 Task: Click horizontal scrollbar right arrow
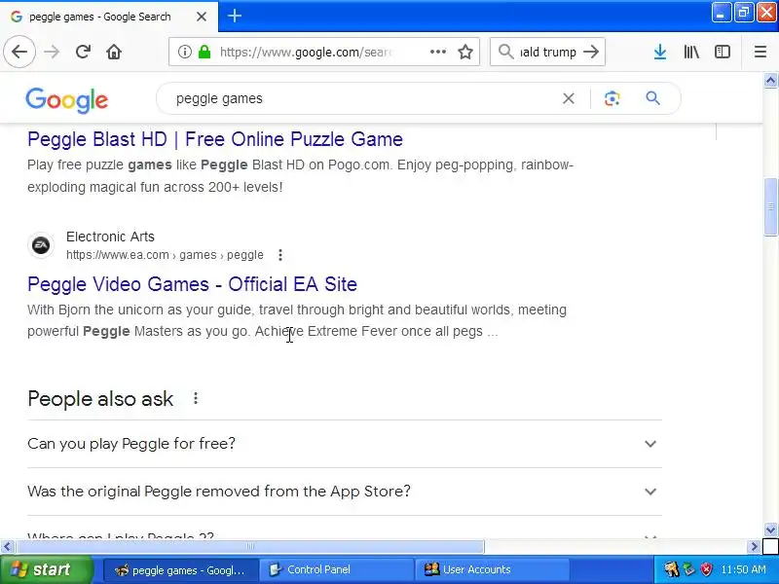pyautogui.click(x=754, y=547)
